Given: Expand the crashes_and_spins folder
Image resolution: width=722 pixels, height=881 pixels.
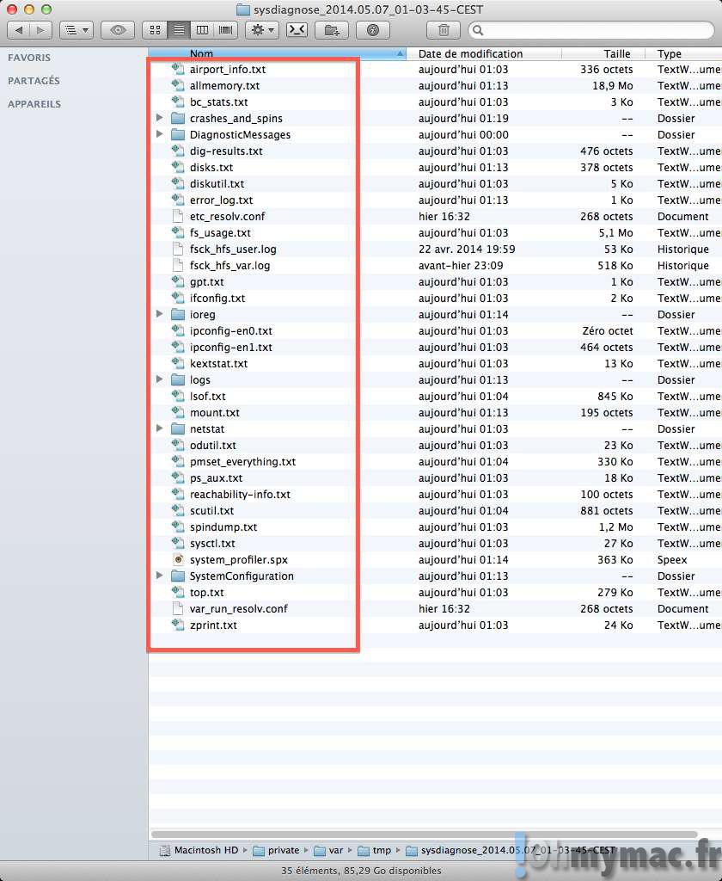Looking at the screenshot, I should [160, 118].
